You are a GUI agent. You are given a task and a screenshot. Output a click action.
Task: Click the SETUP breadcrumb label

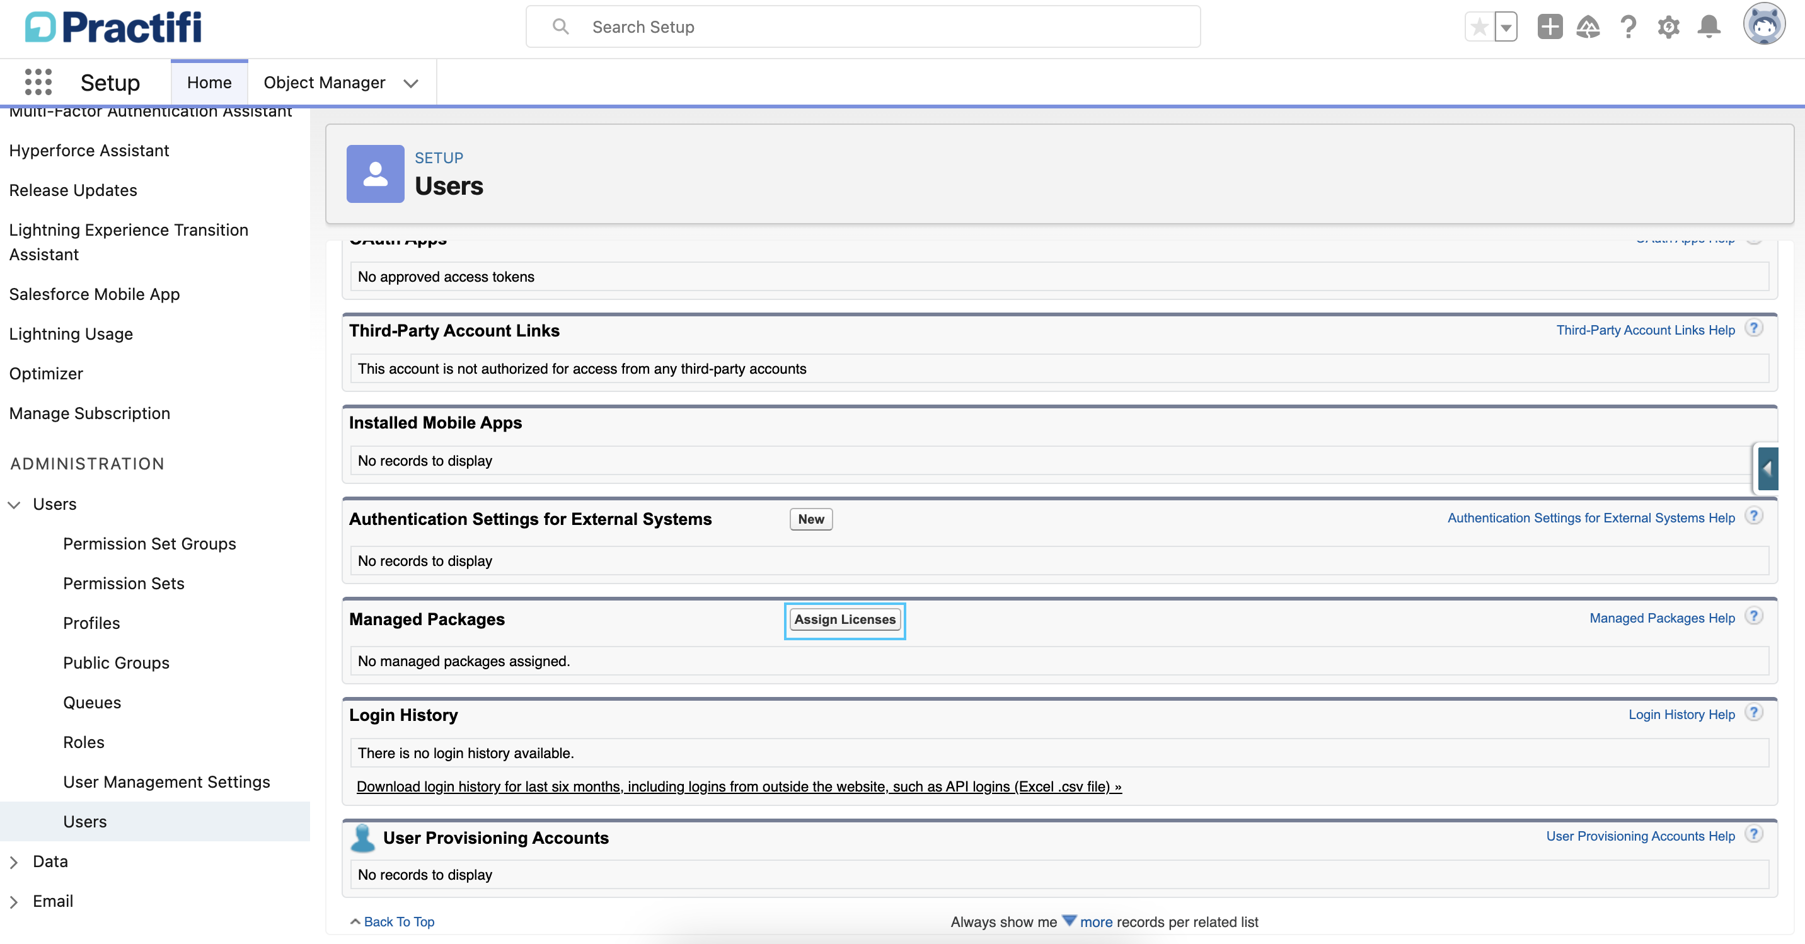(x=439, y=158)
